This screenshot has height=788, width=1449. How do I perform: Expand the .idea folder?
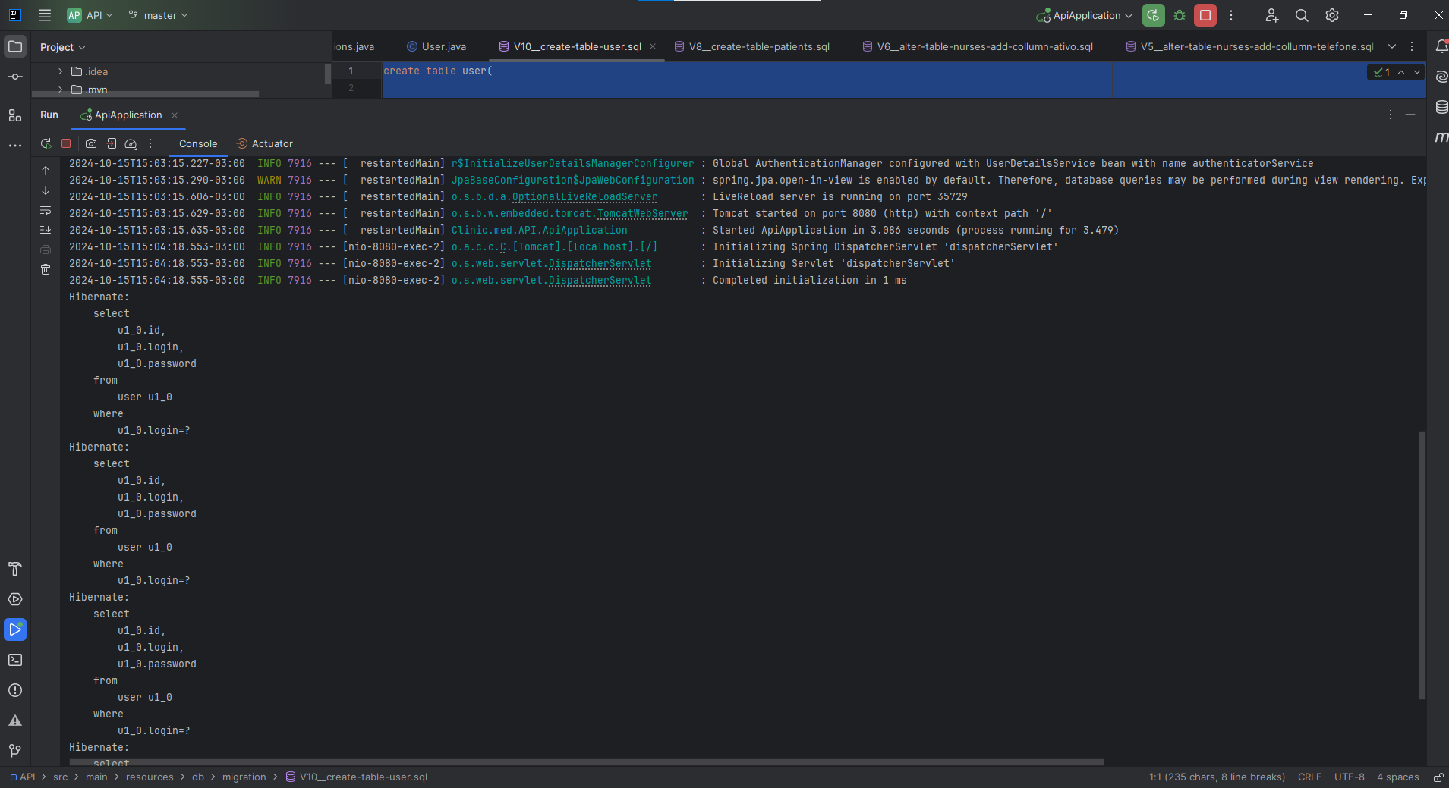pyautogui.click(x=61, y=71)
